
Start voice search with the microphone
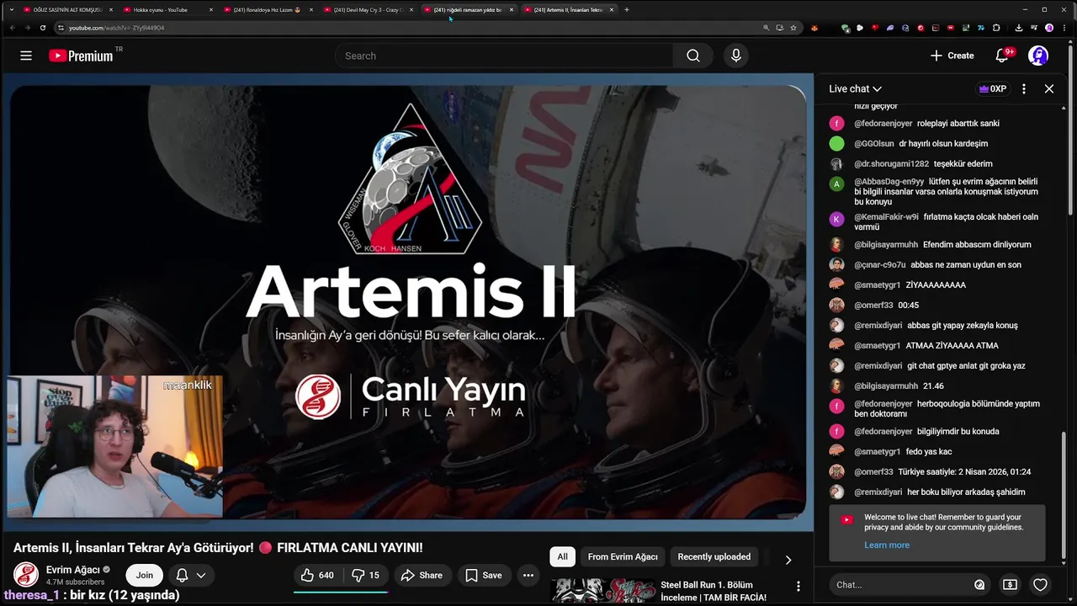(736, 56)
